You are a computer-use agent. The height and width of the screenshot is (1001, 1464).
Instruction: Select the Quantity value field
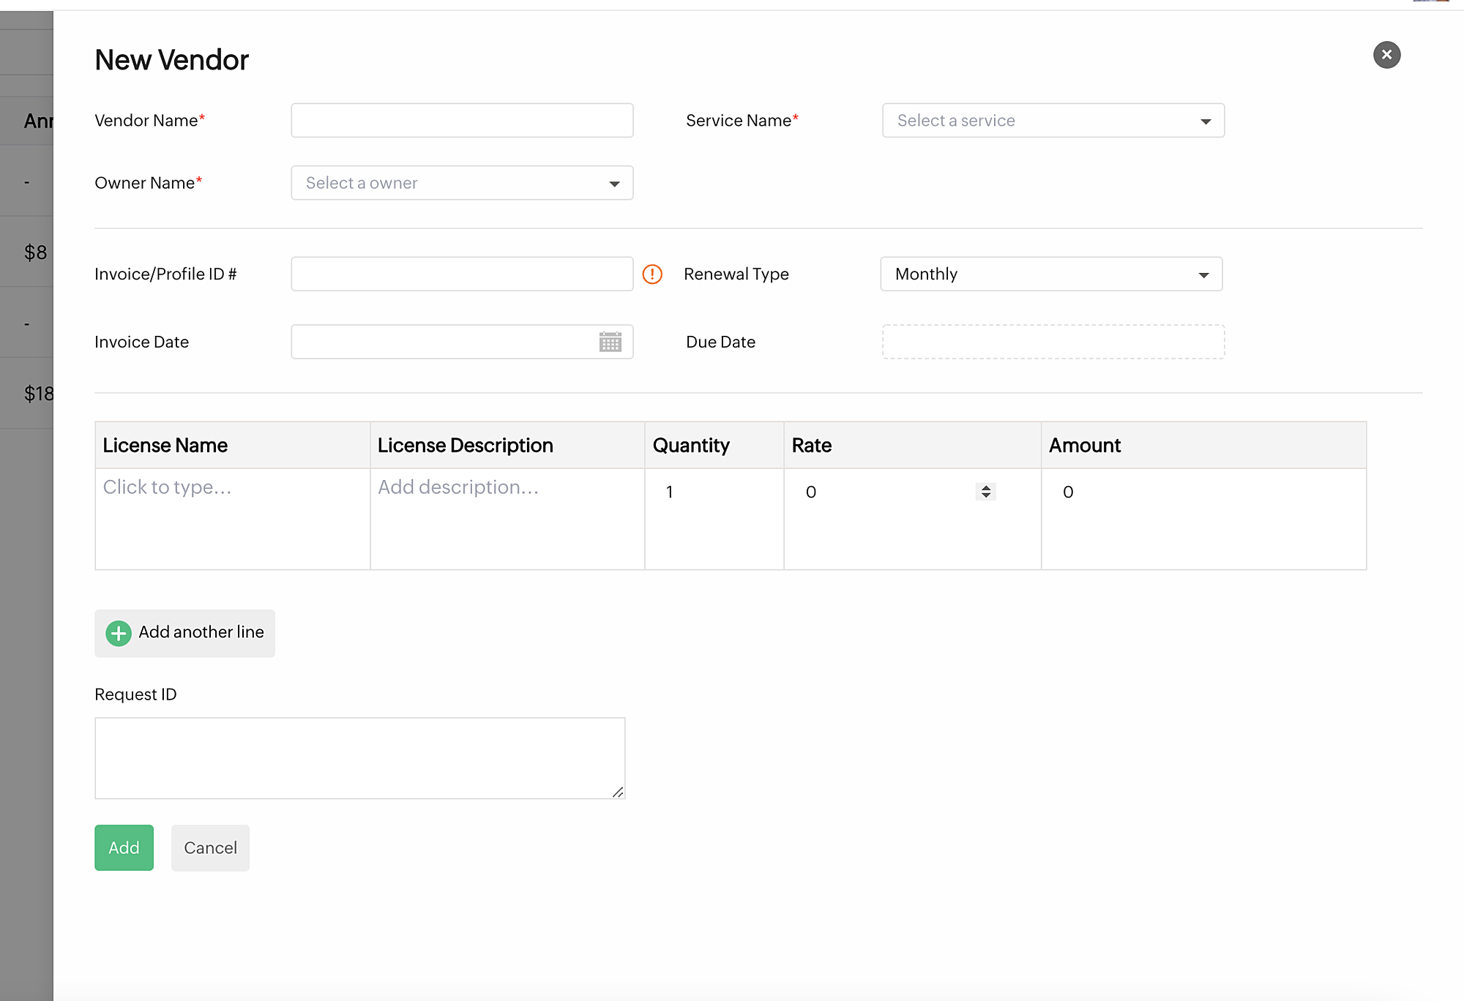[713, 492]
